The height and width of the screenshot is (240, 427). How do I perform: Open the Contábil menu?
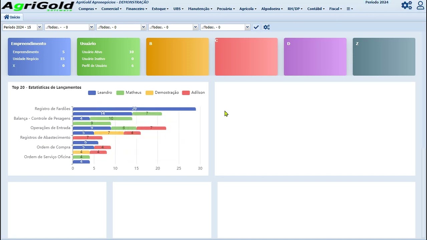[316, 9]
